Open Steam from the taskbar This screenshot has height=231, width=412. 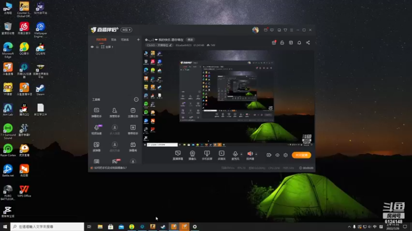click(163, 226)
